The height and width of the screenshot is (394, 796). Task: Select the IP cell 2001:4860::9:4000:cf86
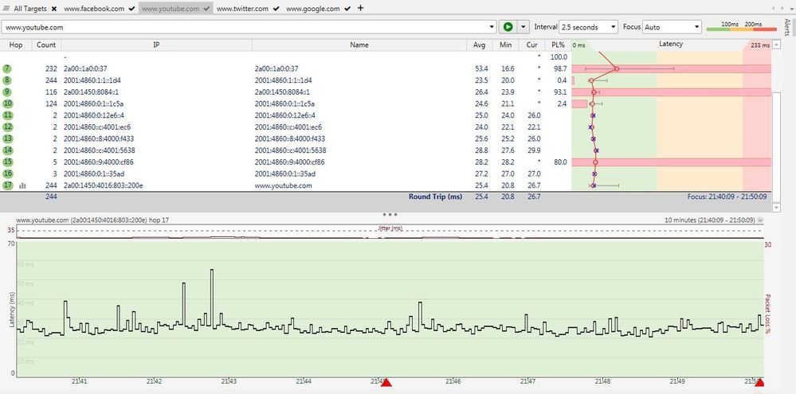tap(100, 162)
